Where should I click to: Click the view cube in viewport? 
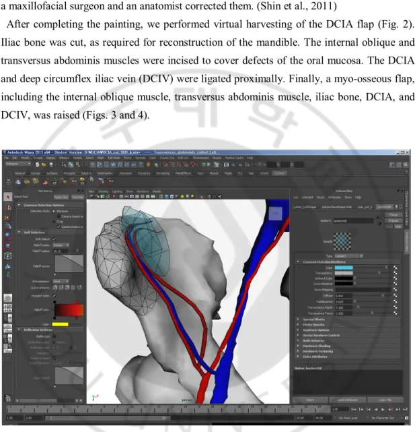click(275, 214)
